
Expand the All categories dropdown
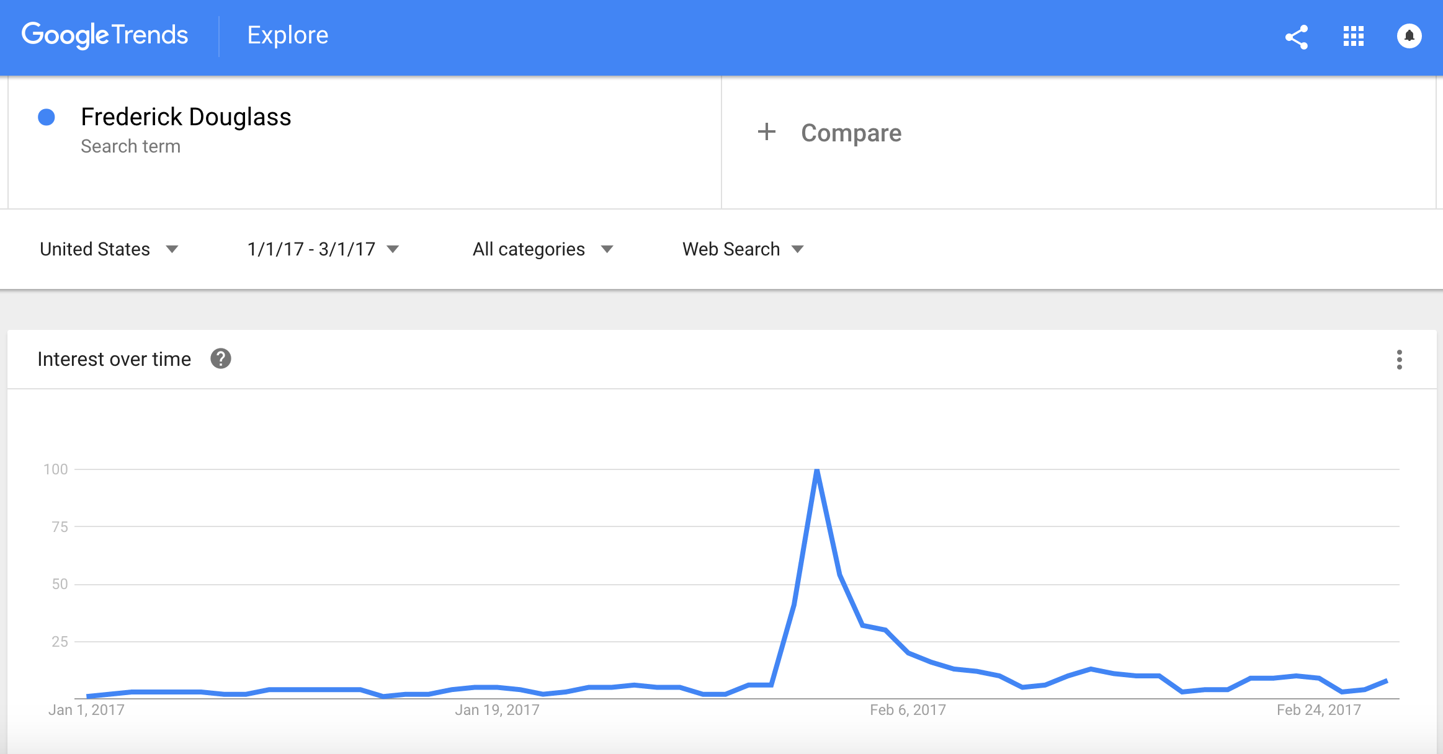coord(543,249)
